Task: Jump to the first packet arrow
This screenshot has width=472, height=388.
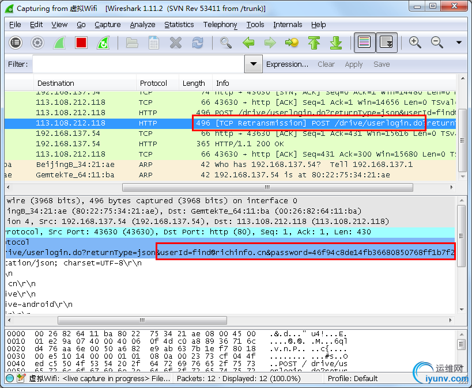Action: pyautogui.click(x=314, y=43)
